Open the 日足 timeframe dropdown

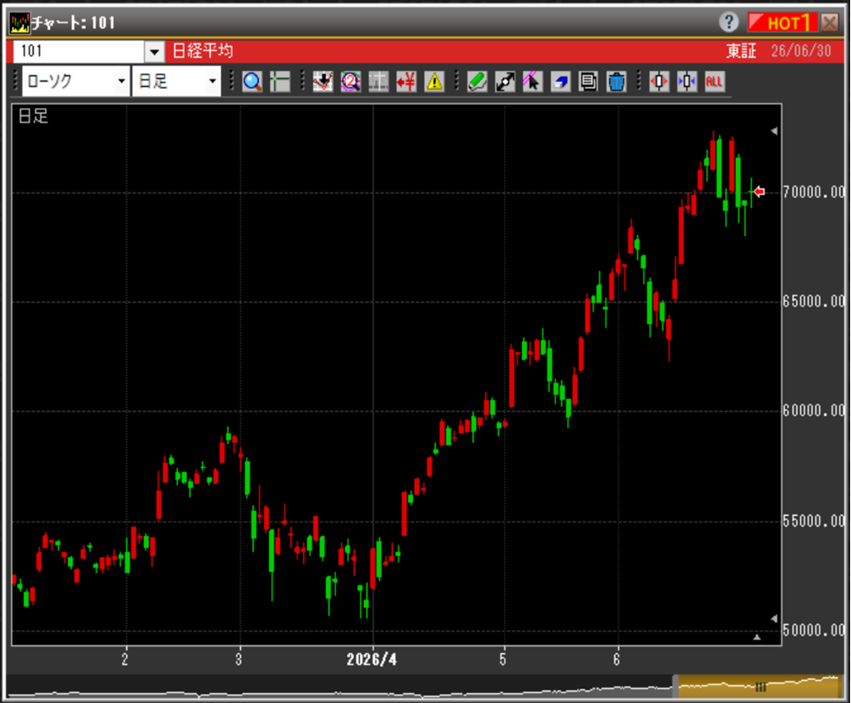[176, 81]
